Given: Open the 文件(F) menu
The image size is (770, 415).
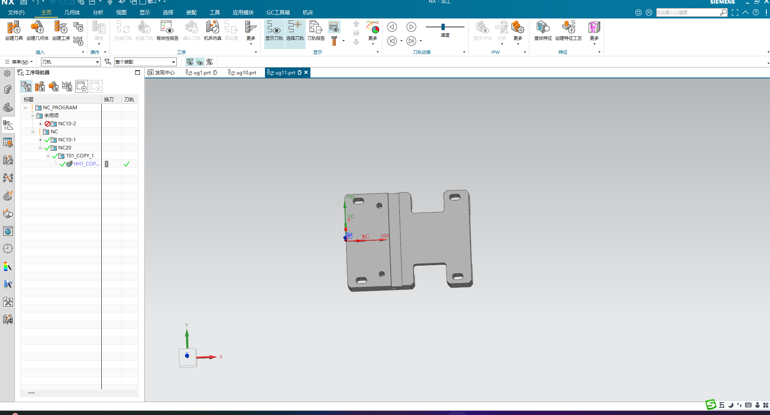Looking at the screenshot, I should coord(16,12).
